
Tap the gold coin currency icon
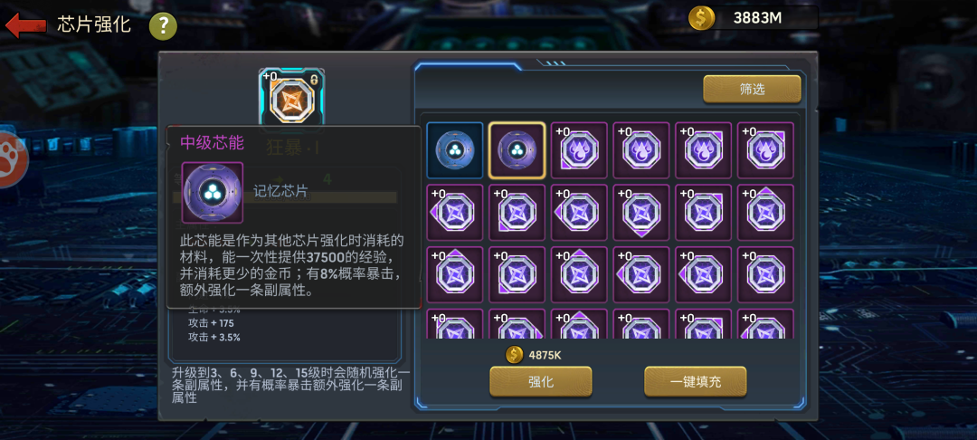coord(702,17)
